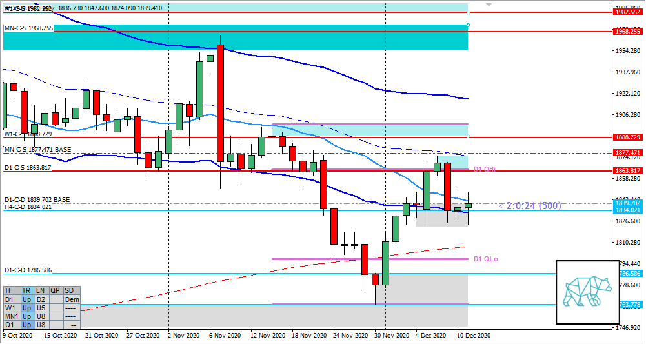Click the 1982.552 red price tag
Viewport: 646px width, 344px height.
pos(627,12)
